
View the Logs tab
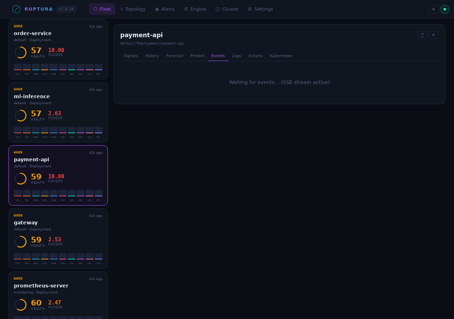tap(237, 56)
